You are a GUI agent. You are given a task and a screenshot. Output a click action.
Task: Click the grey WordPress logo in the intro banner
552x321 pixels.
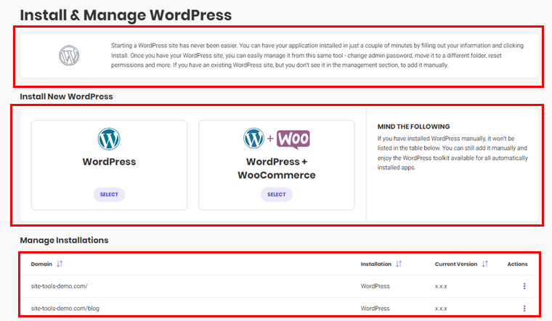pos(69,56)
